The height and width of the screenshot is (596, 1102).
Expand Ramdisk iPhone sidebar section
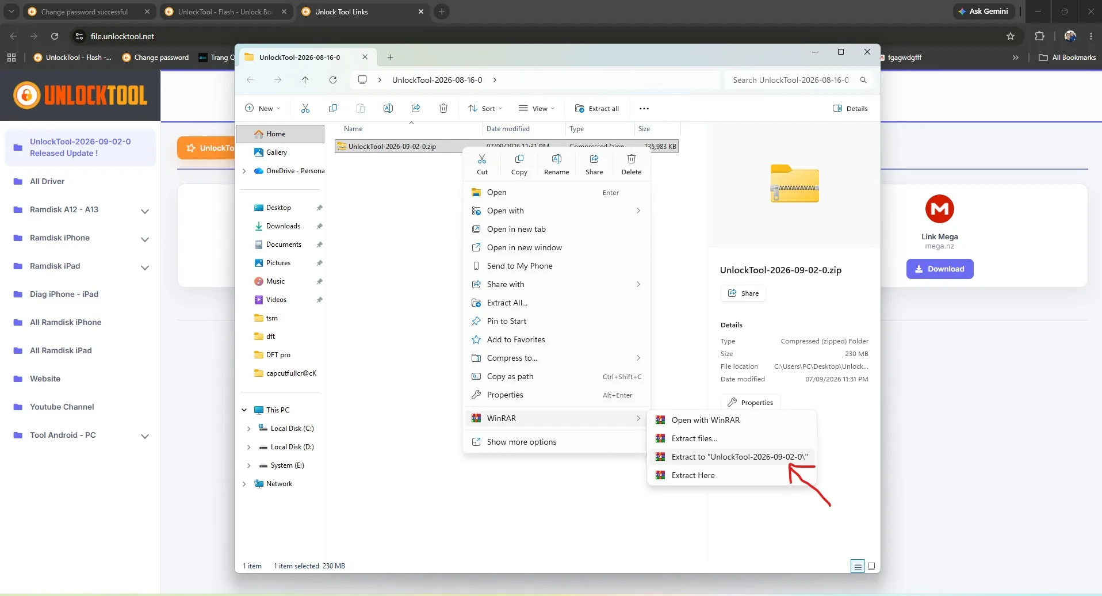(145, 239)
